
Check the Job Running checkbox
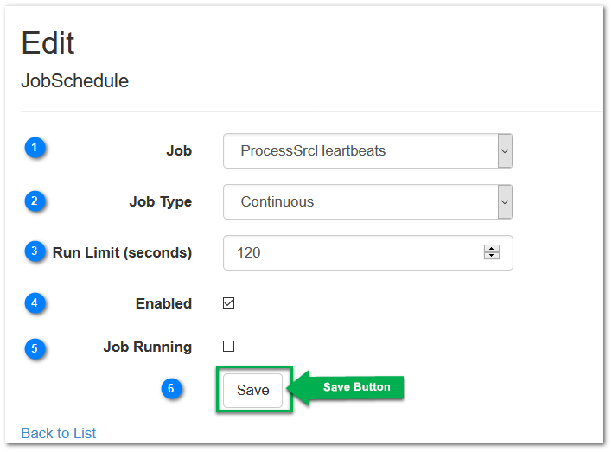coord(229,347)
